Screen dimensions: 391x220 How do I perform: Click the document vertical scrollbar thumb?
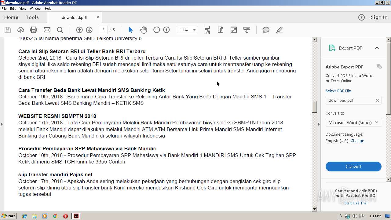pyautogui.click(x=315, y=107)
